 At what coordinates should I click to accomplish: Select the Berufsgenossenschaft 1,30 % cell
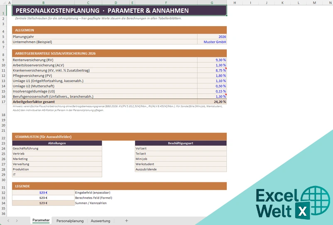point(212,97)
